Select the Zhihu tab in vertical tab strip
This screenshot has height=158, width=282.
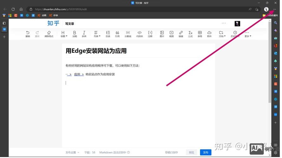[x=4, y=29]
